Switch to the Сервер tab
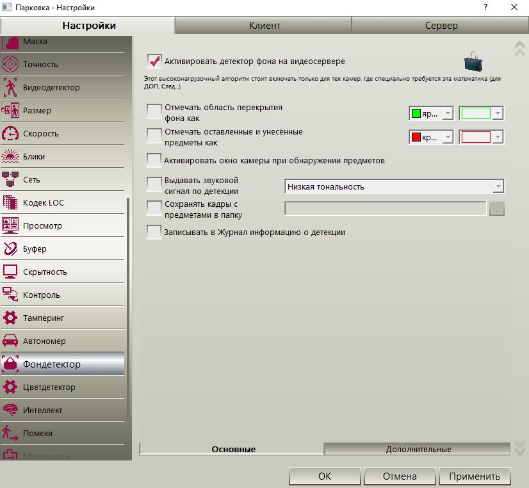 [x=441, y=25]
